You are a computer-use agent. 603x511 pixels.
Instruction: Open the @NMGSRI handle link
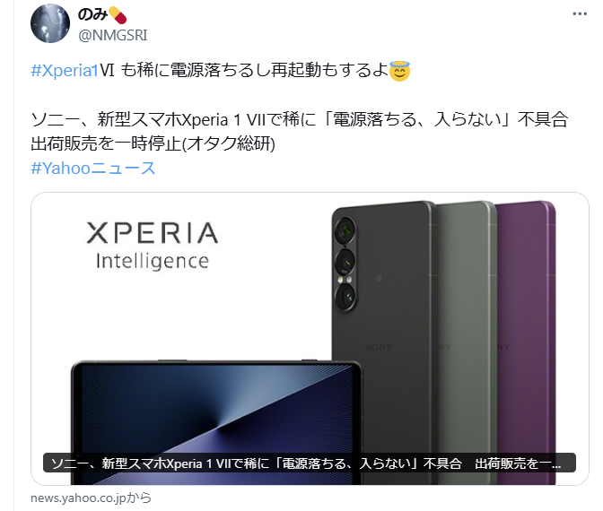point(113,35)
